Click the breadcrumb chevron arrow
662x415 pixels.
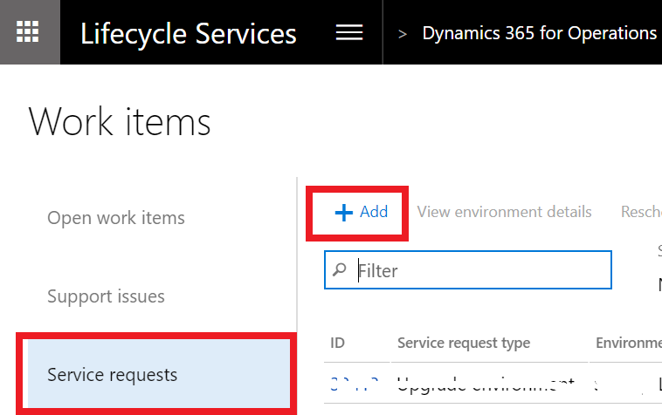point(403,34)
